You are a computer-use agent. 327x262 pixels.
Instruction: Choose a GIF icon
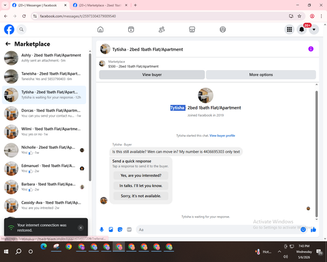click(x=129, y=229)
